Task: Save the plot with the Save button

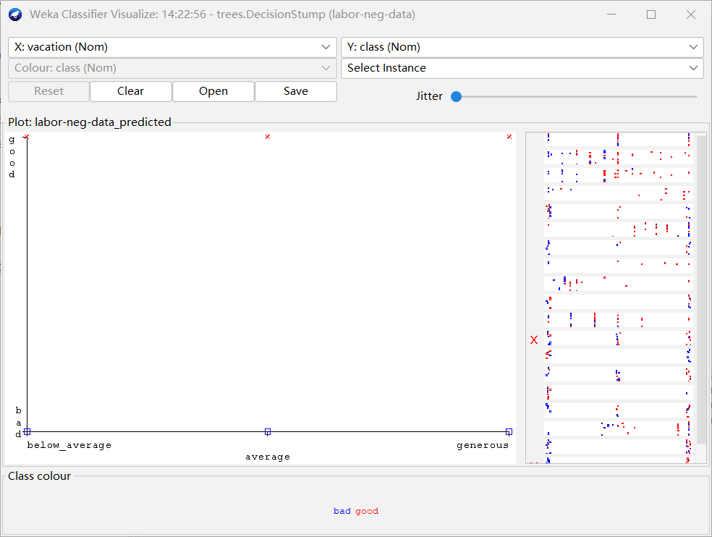Action: pyautogui.click(x=296, y=91)
